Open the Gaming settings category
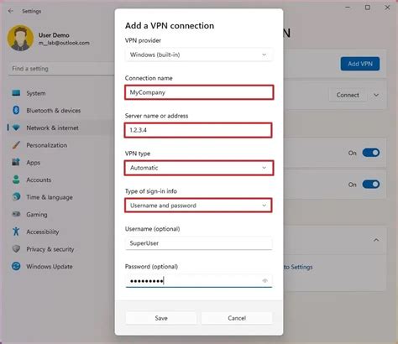The height and width of the screenshot is (344, 398). click(37, 215)
